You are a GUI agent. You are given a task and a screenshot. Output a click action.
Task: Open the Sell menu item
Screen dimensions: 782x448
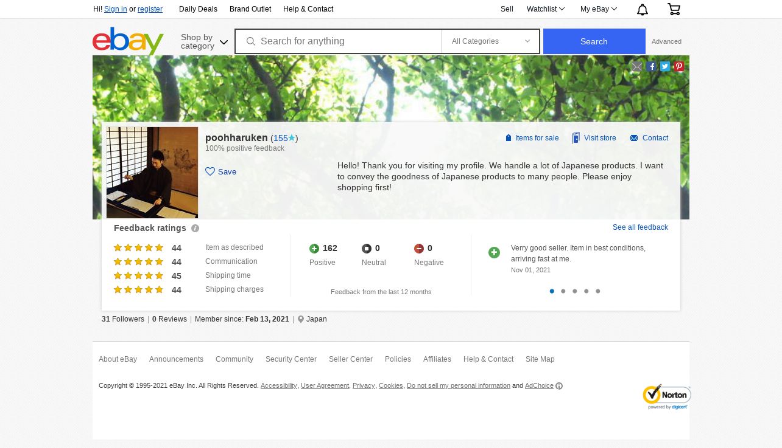click(507, 9)
